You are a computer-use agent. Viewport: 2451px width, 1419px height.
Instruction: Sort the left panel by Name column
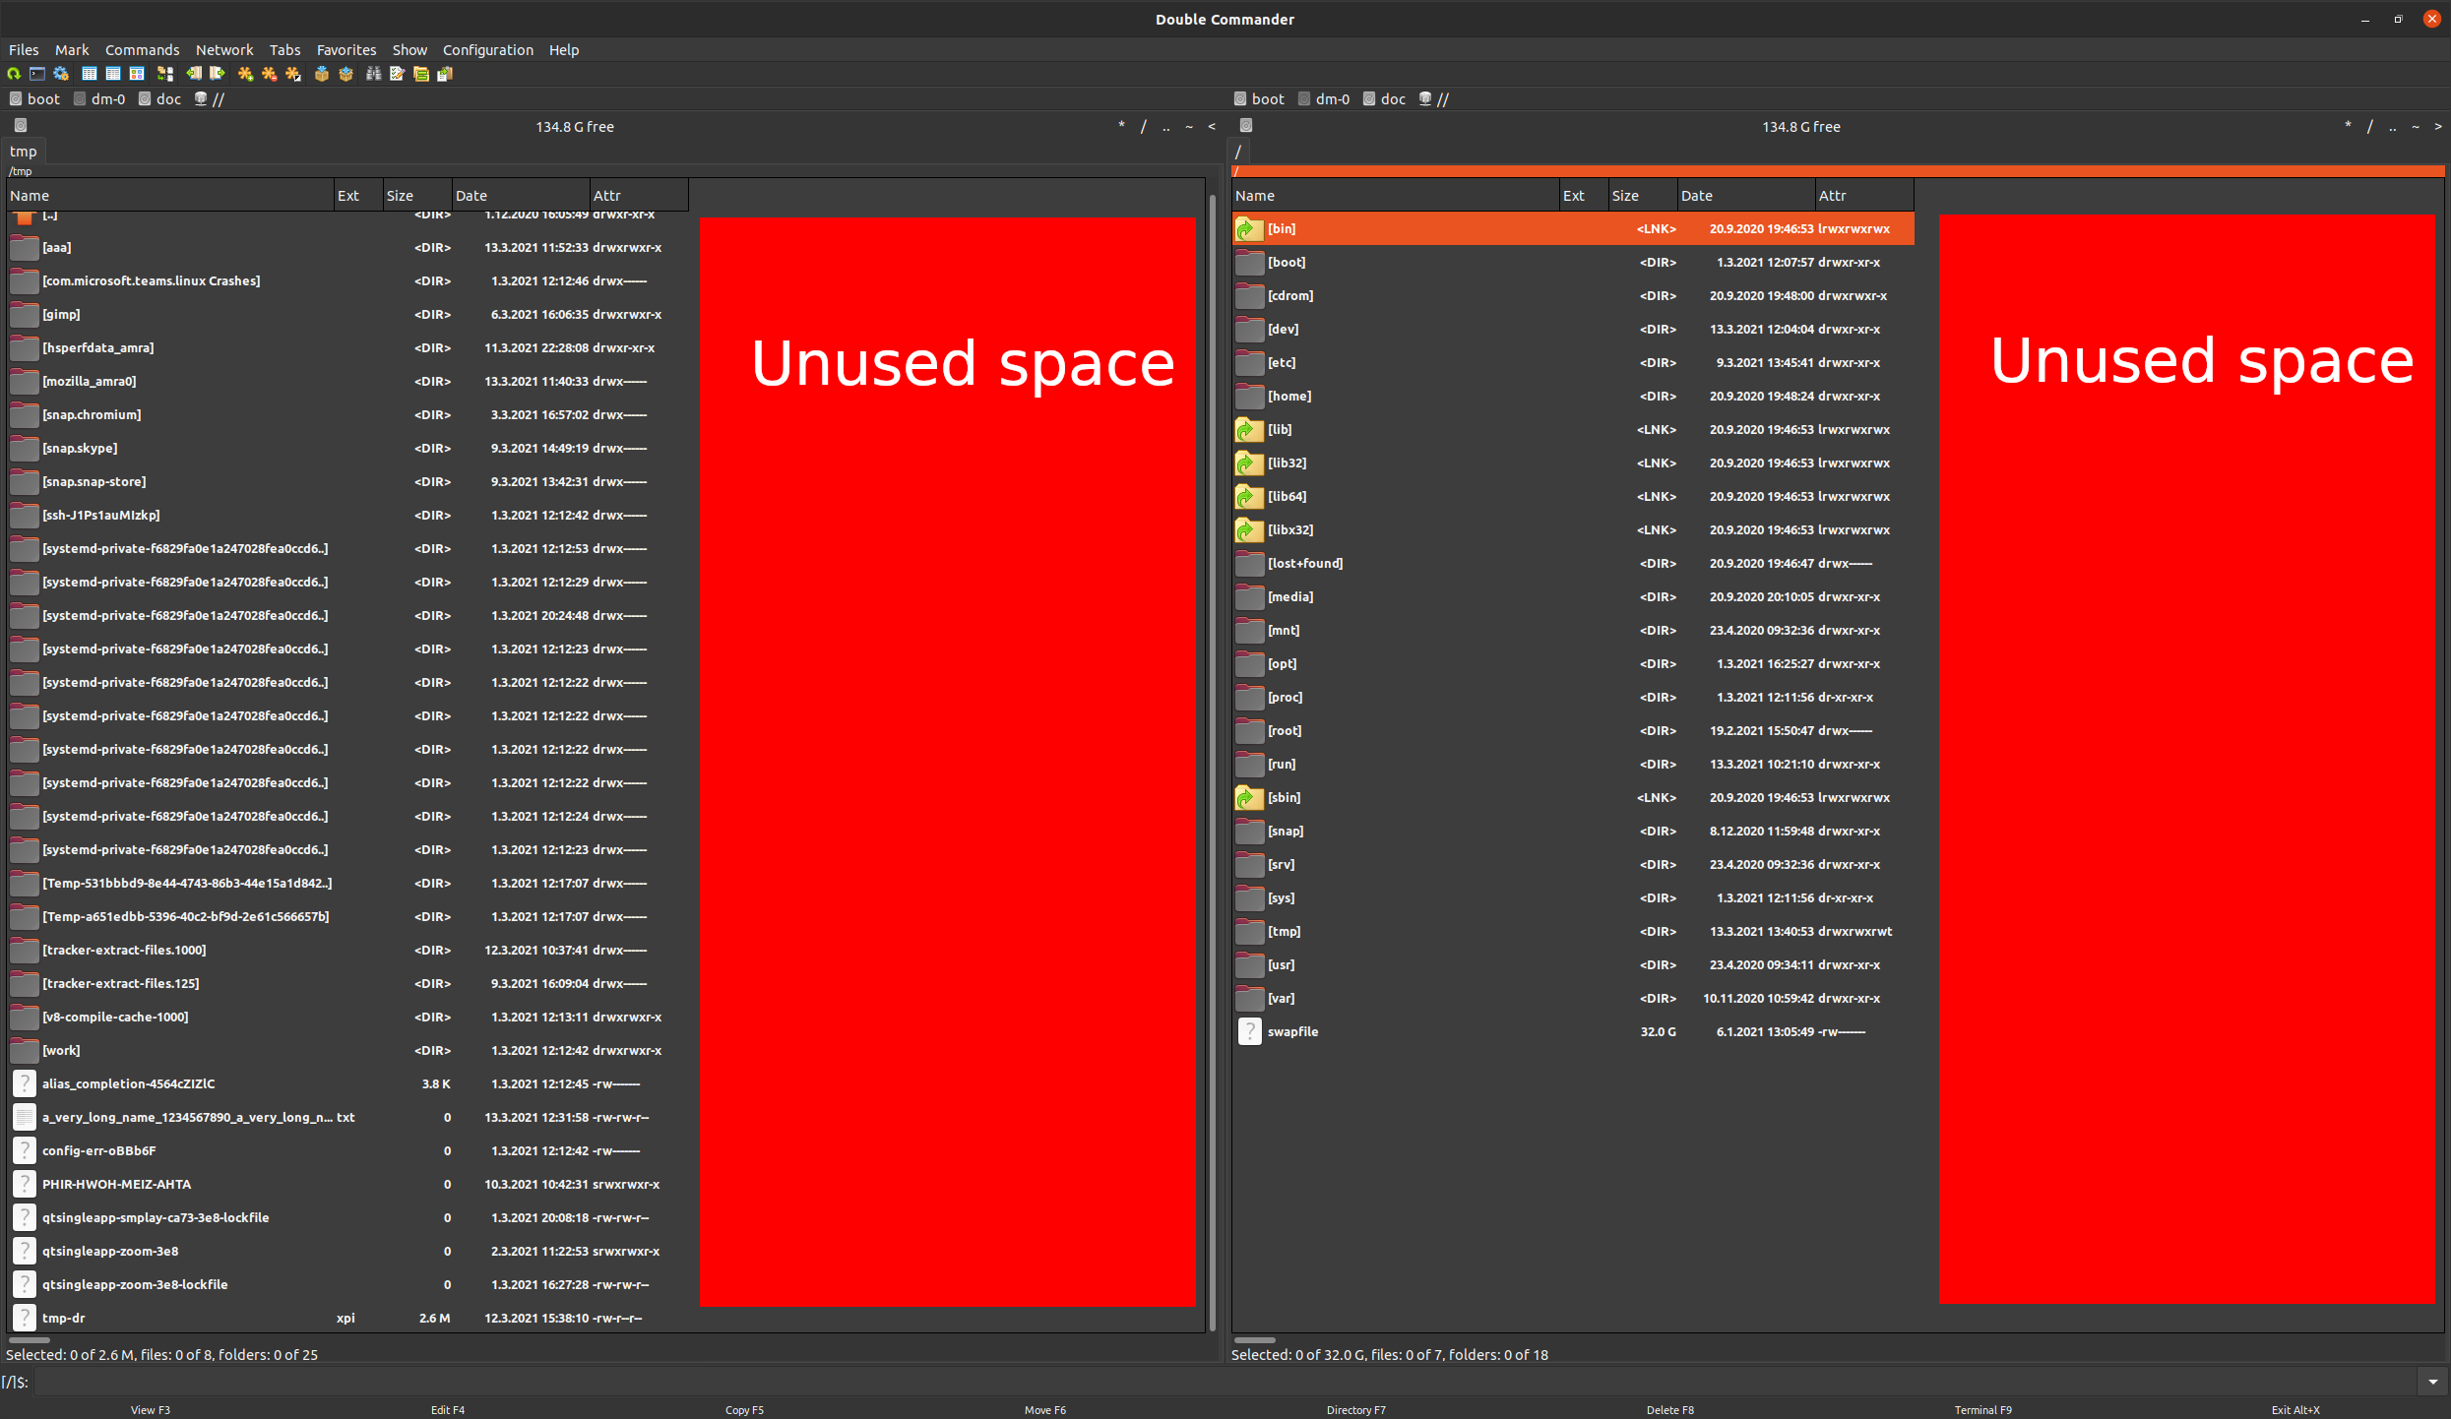point(170,196)
